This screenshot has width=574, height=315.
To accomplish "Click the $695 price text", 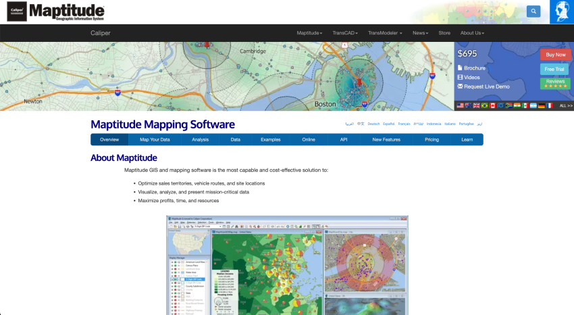I will tap(467, 53).
